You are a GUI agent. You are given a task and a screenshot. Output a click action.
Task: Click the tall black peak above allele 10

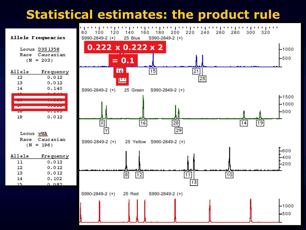229,159
